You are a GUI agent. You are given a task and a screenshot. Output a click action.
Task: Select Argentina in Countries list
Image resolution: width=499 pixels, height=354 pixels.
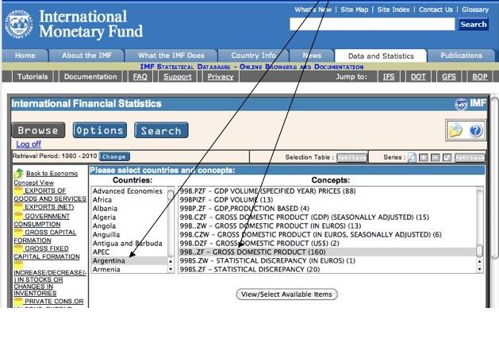pos(129,260)
